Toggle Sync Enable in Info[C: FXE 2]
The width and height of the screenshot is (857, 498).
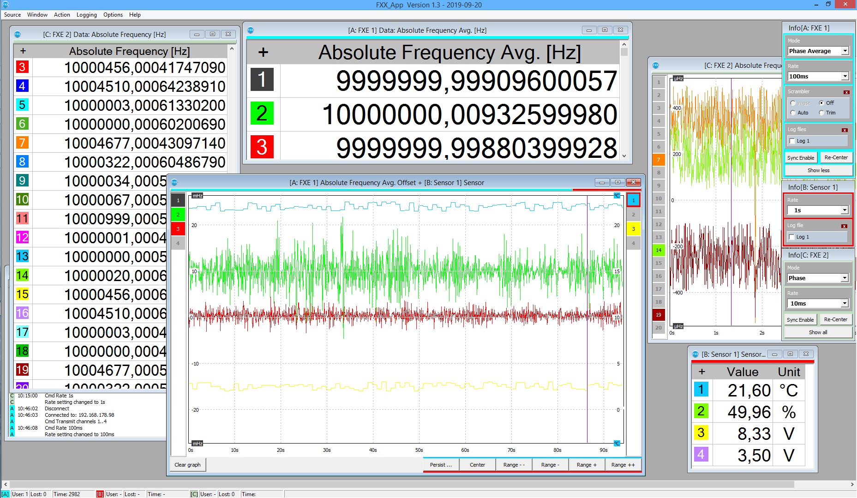click(x=800, y=320)
